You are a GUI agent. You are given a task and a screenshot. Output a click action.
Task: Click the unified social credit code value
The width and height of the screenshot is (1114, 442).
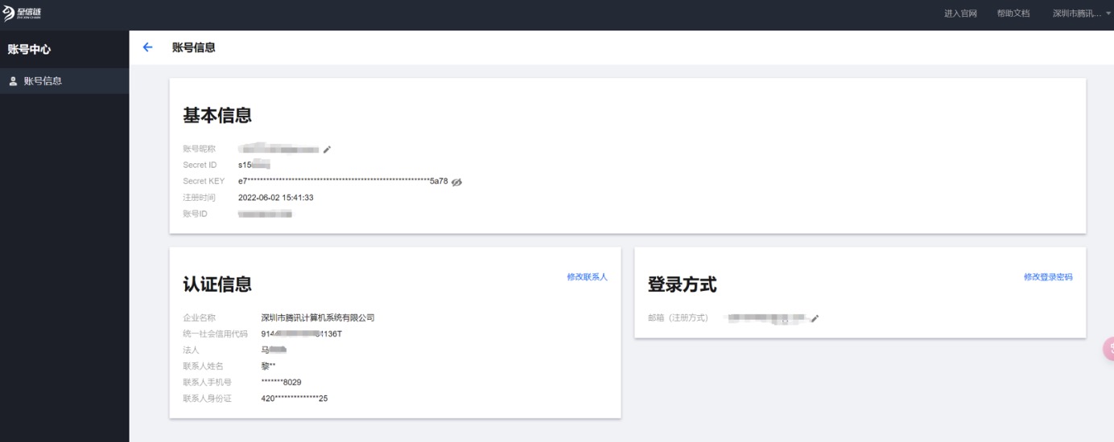click(x=301, y=334)
